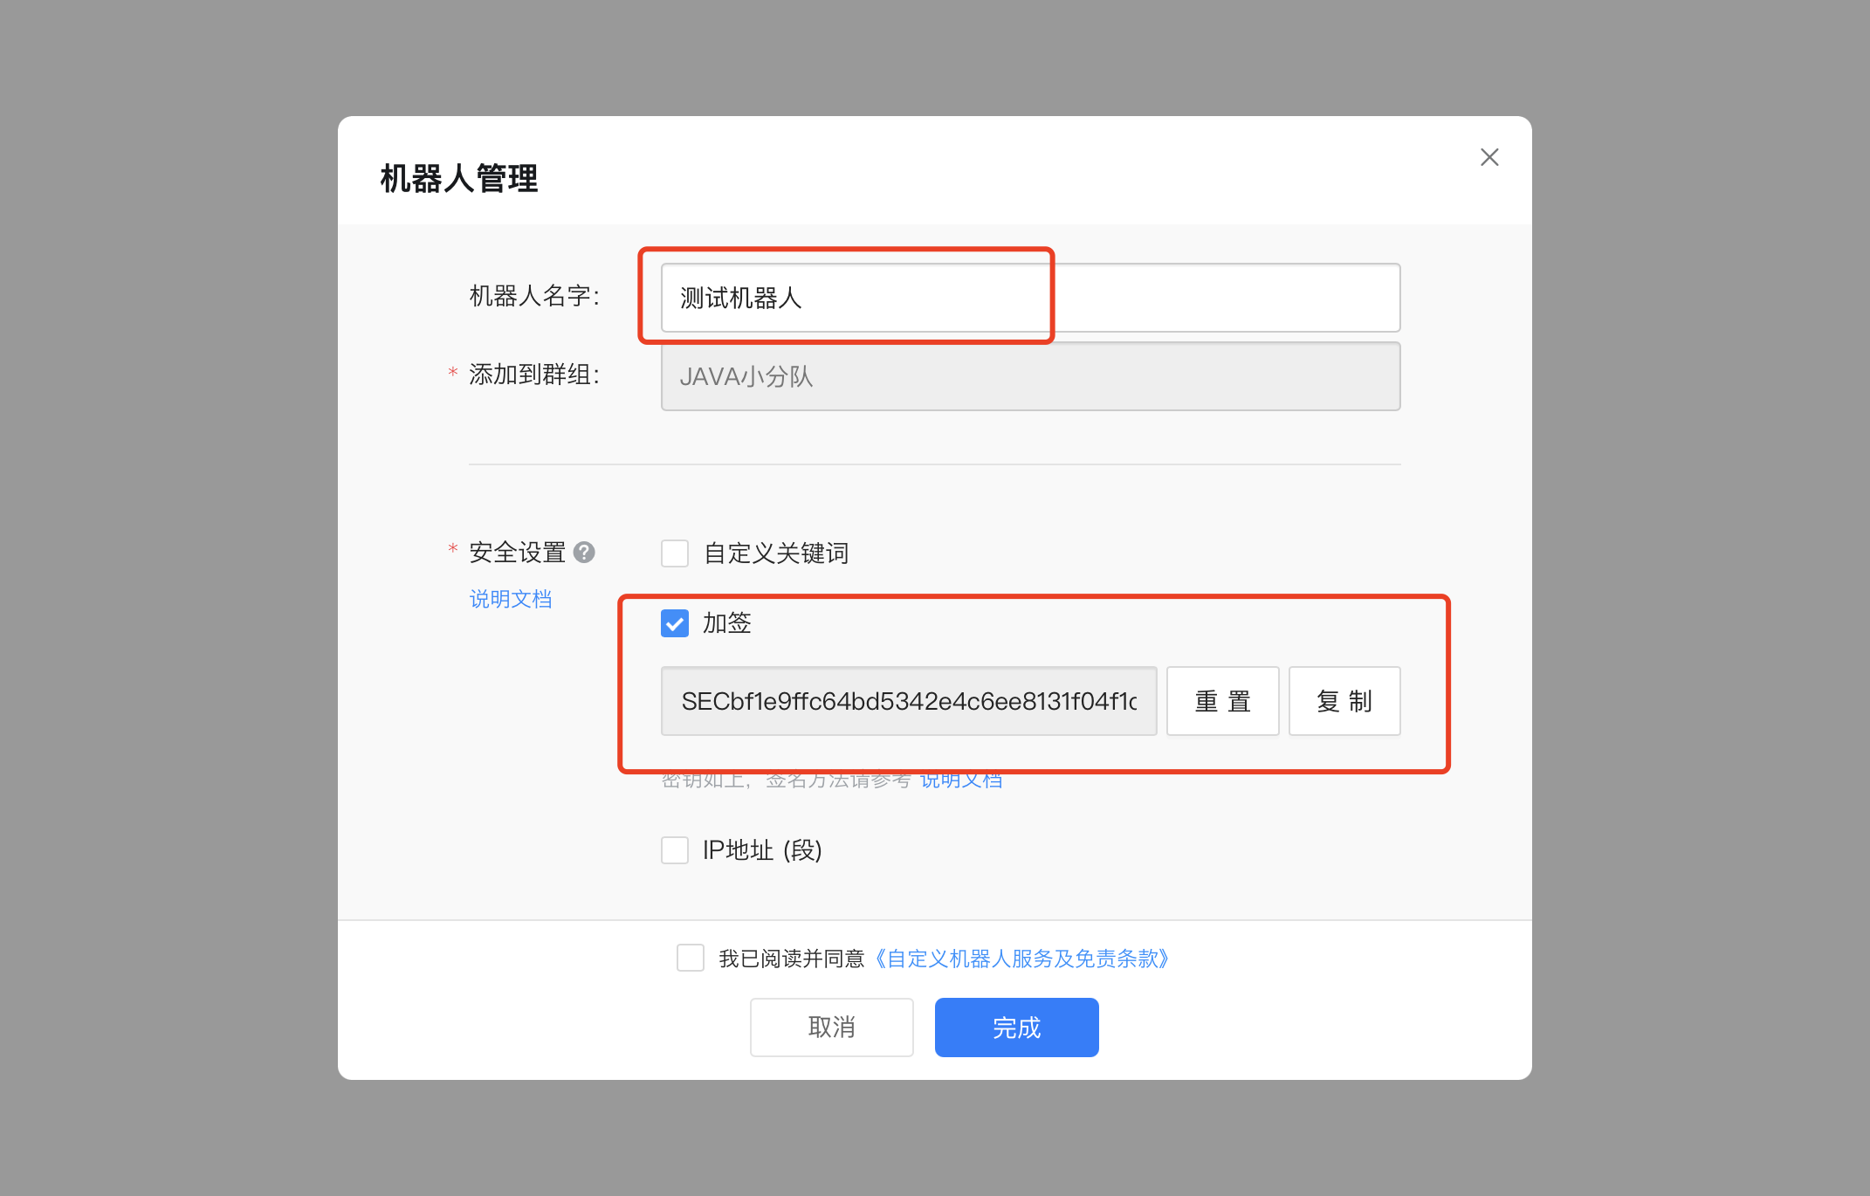Check the 我已阅读并同意 agreement box
The width and height of the screenshot is (1870, 1196).
[691, 958]
